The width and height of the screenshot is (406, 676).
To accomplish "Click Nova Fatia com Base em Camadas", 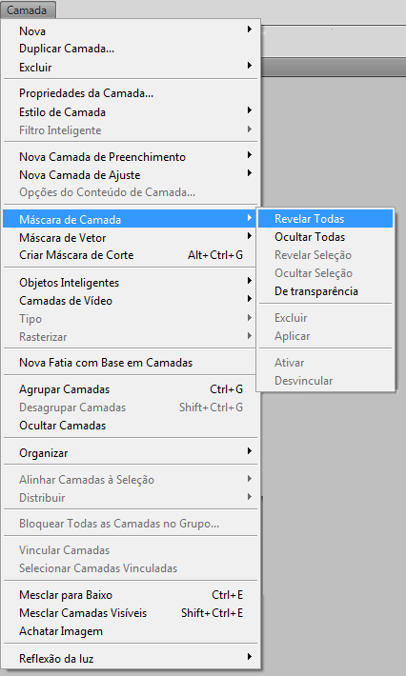I will click(131, 363).
